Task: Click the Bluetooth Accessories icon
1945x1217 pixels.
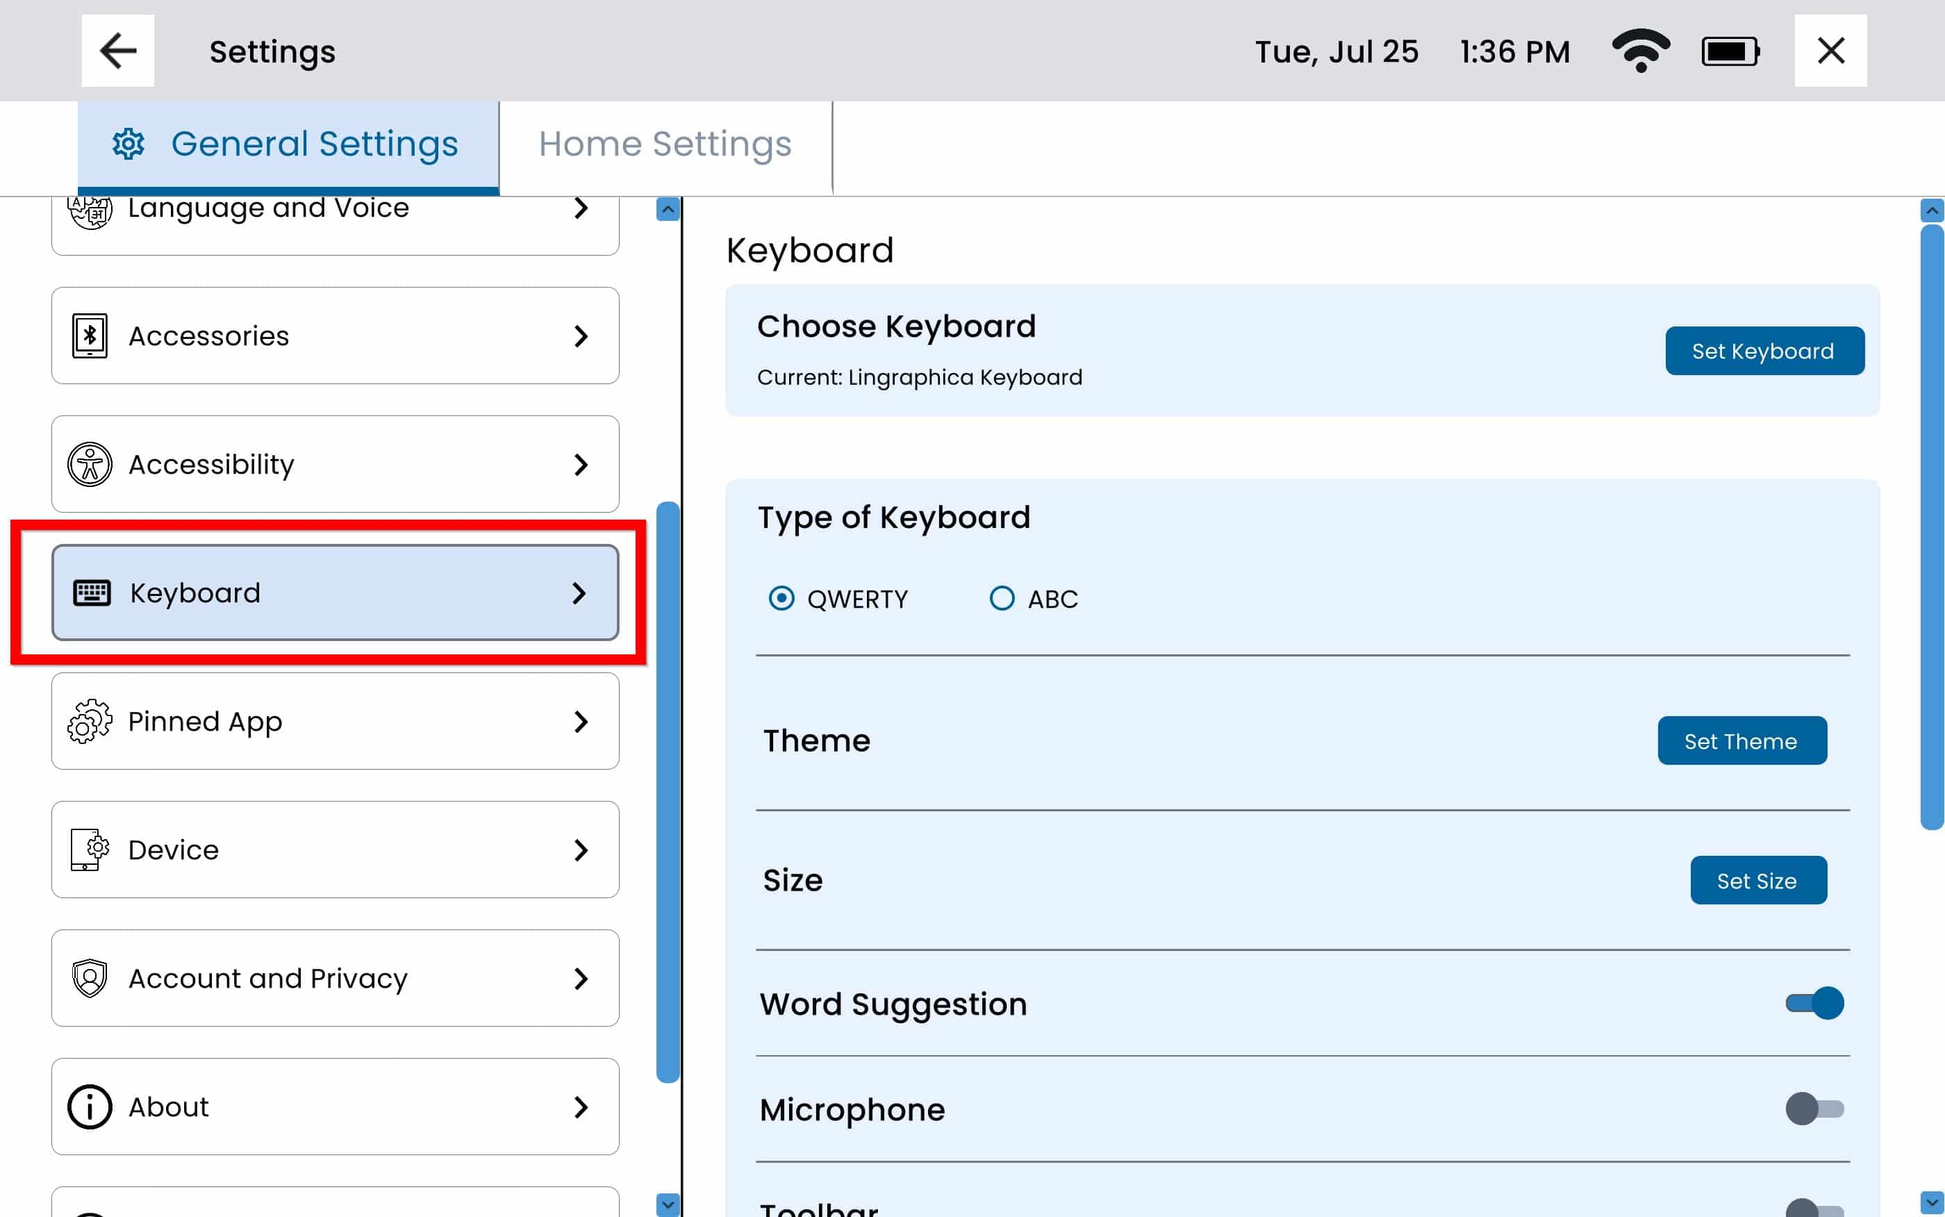Action: pyautogui.click(x=90, y=336)
